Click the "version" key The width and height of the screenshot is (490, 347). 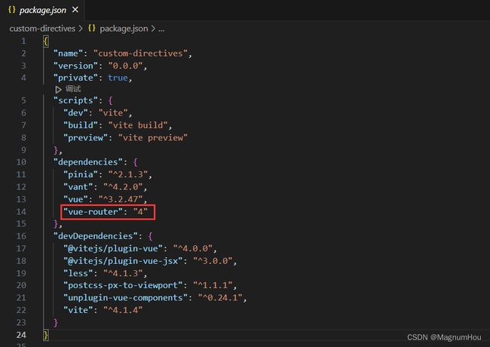point(75,66)
